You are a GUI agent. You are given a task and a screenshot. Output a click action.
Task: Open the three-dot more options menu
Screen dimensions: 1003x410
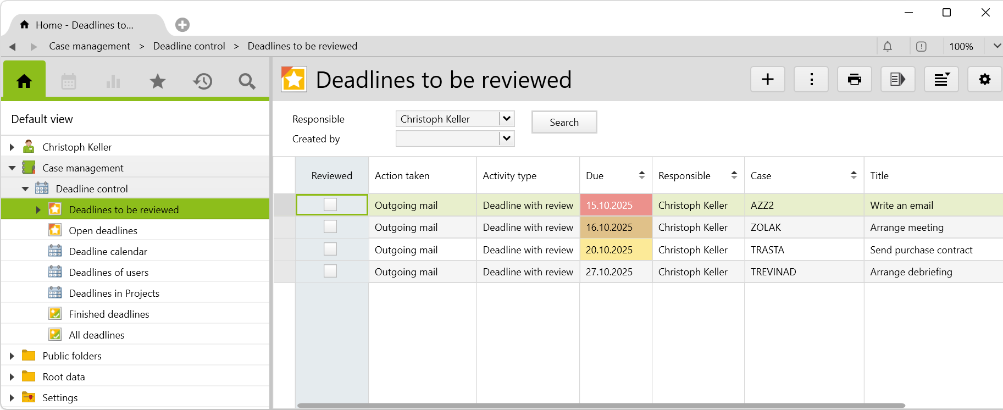click(x=811, y=80)
